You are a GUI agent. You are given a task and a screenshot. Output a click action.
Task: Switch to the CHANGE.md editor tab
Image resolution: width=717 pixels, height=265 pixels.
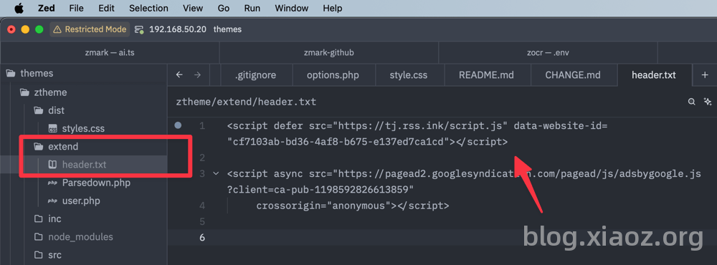tap(573, 75)
